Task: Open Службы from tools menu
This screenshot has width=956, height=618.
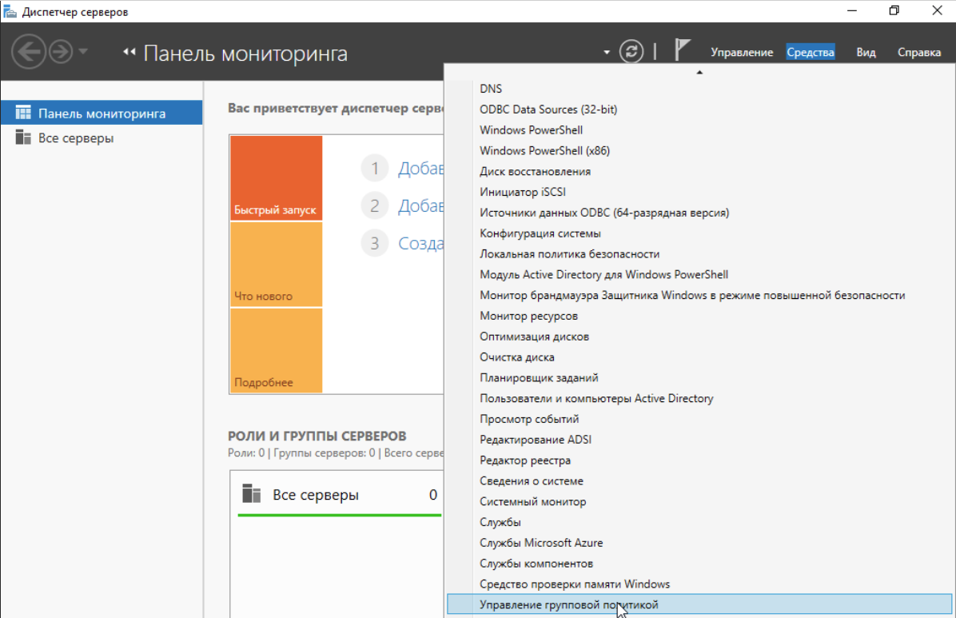Action: (699, 522)
